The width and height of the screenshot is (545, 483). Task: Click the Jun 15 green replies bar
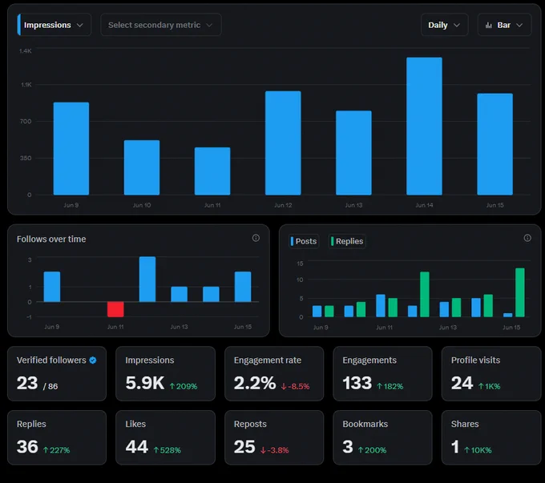[520, 292]
